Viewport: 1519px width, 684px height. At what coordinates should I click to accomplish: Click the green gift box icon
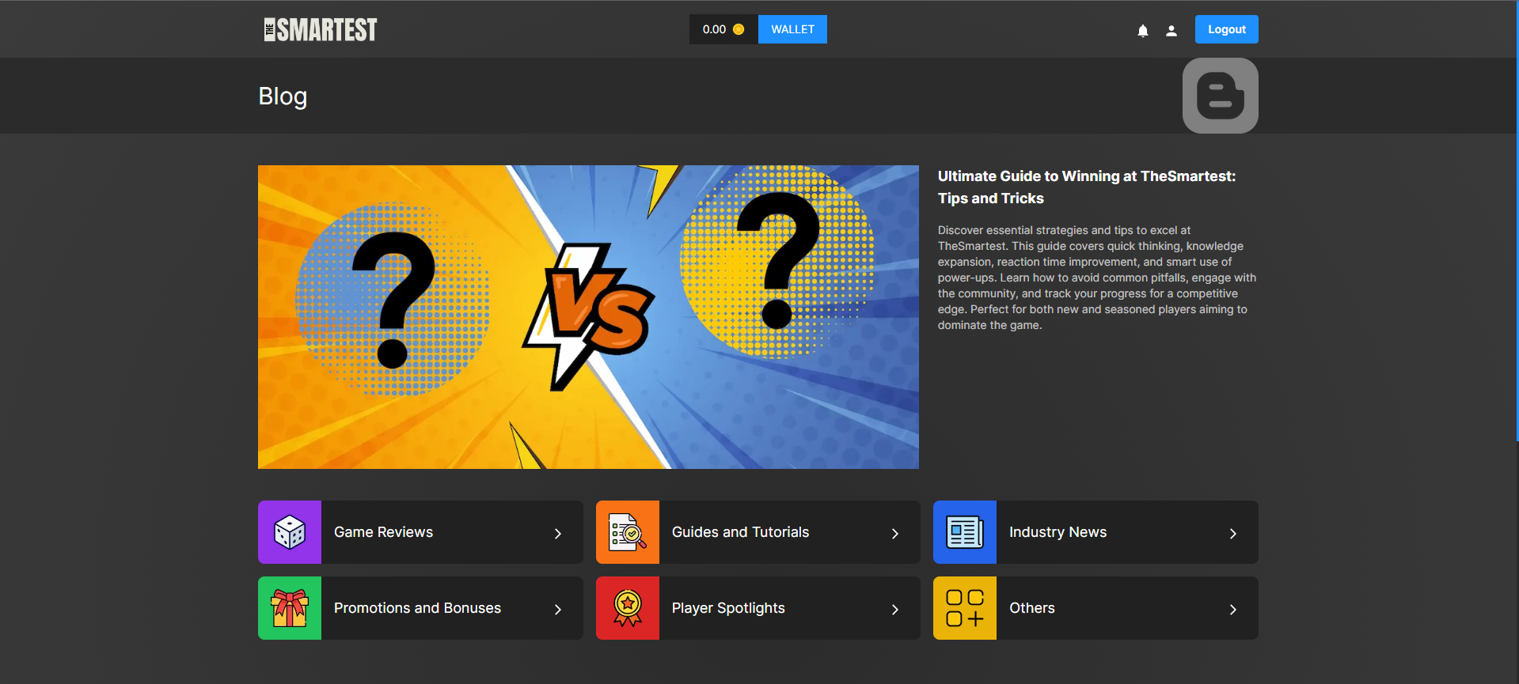pyautogui.click(x=290, y=608)
